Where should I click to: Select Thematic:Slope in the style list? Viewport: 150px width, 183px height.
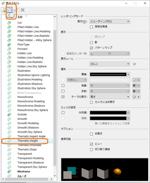pos(27,150)
